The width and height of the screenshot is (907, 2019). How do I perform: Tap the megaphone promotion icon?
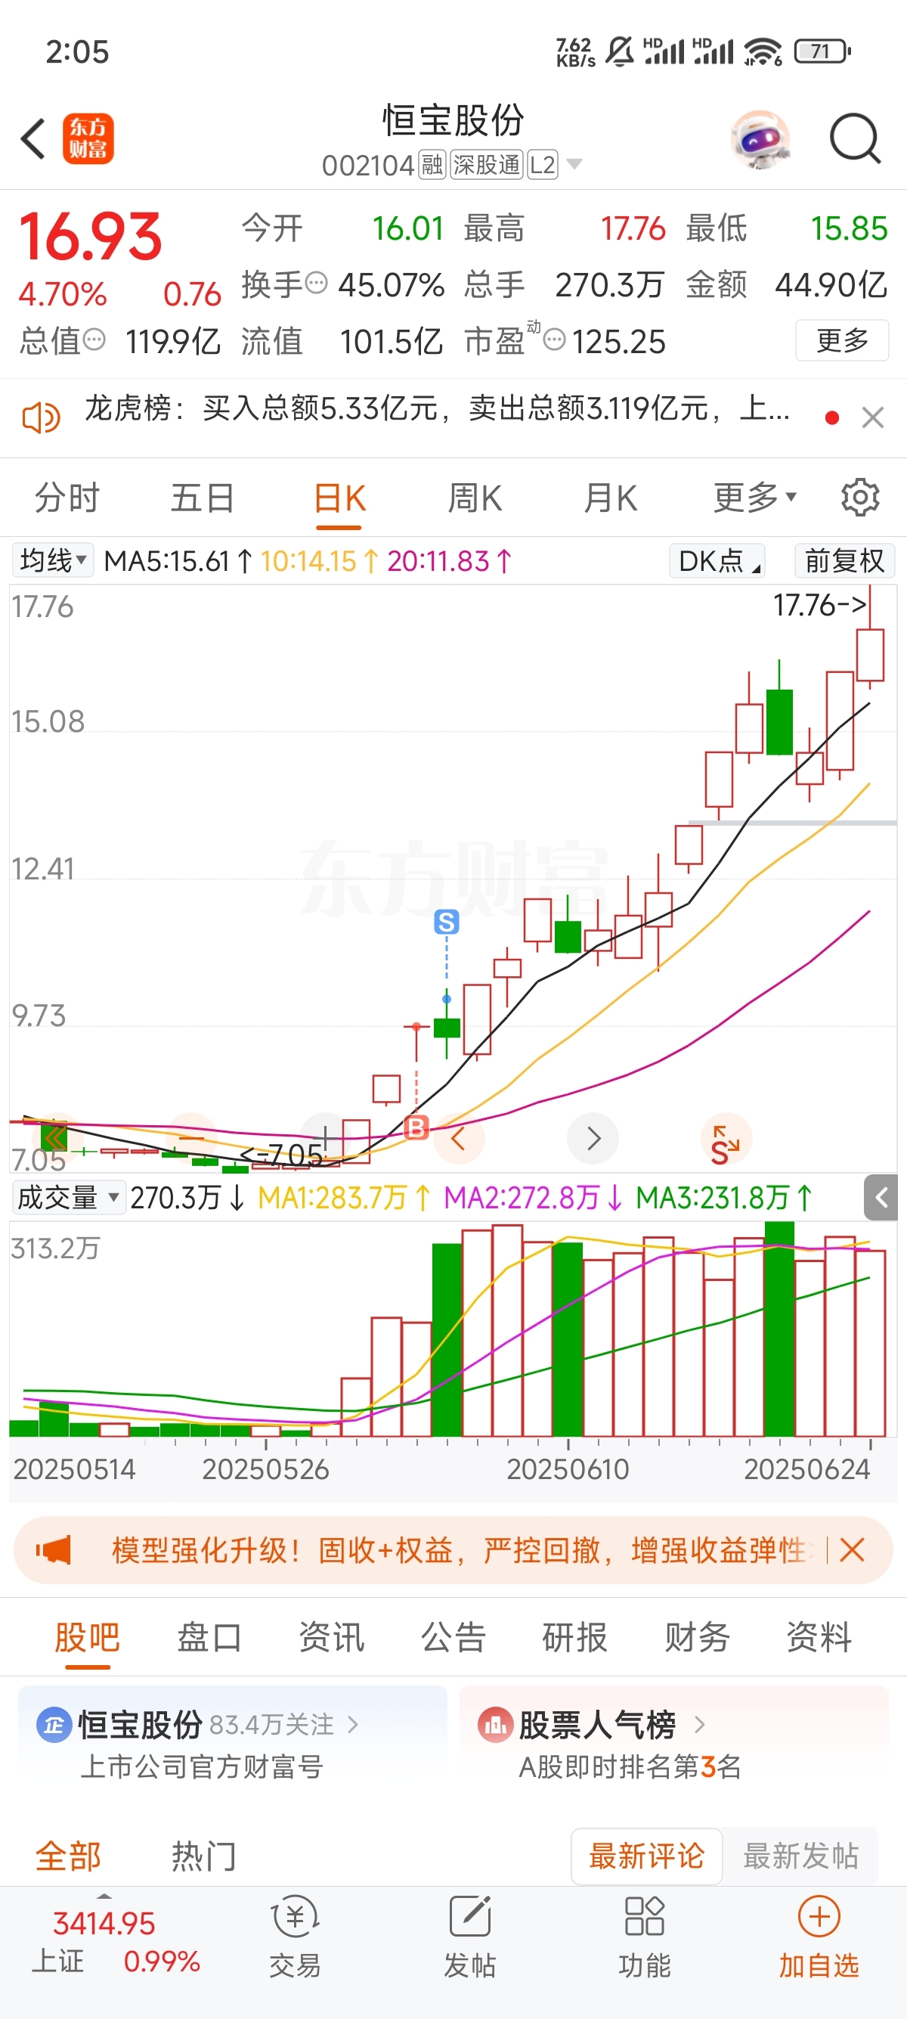(x=53, y=1549)
